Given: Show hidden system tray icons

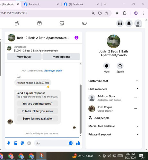Looking at the screenshot, I should coord(99,156).
